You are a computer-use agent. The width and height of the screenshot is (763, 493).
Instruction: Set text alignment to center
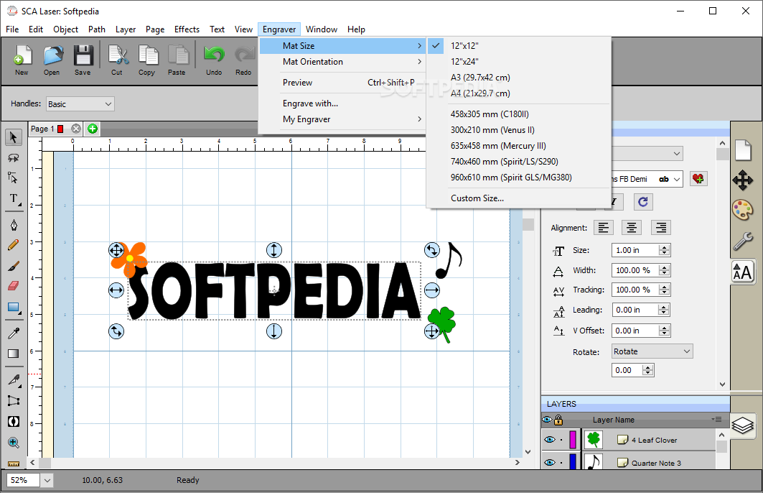[x=632, y=228]
